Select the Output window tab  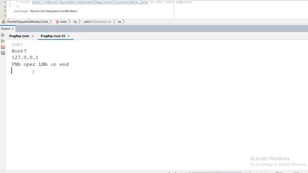tap(5, 29)
